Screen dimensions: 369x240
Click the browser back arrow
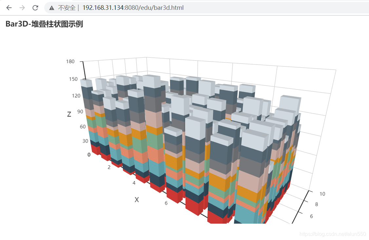[x=9, y=8]
